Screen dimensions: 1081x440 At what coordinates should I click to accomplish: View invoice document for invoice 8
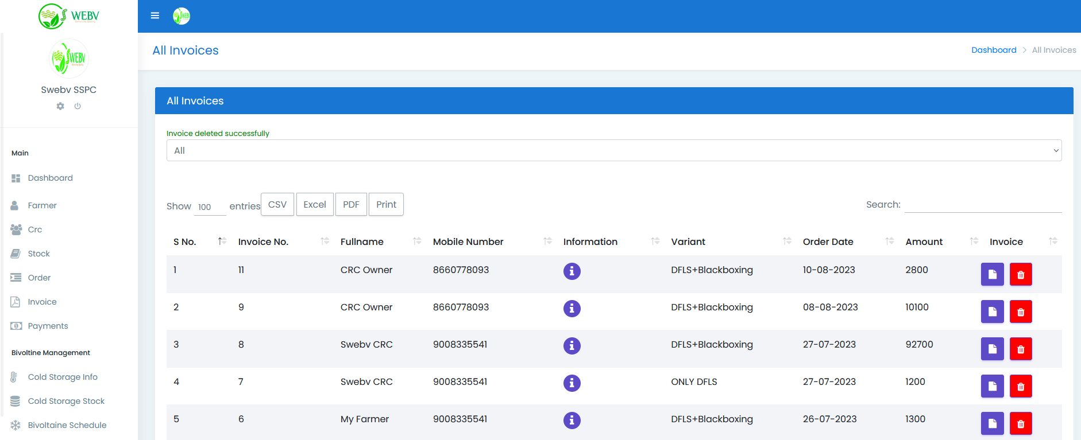coord(992,349)
